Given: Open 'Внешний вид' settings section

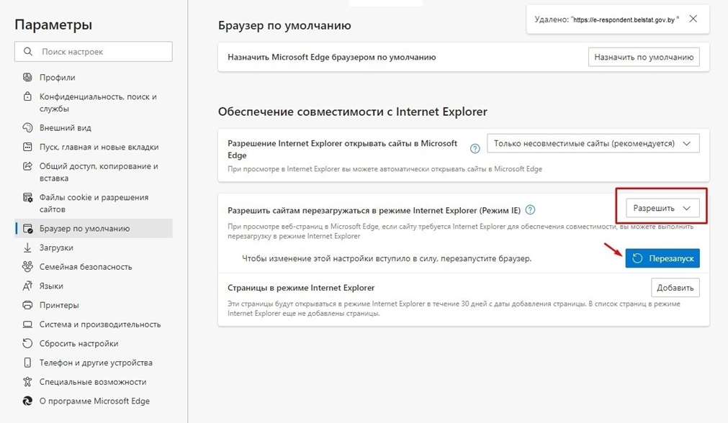Looking at the screenshot, I should coord(94,127).
